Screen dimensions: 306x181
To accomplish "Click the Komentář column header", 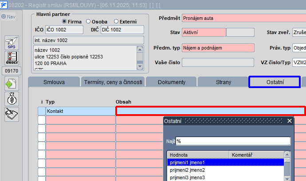I will point(256,155).
